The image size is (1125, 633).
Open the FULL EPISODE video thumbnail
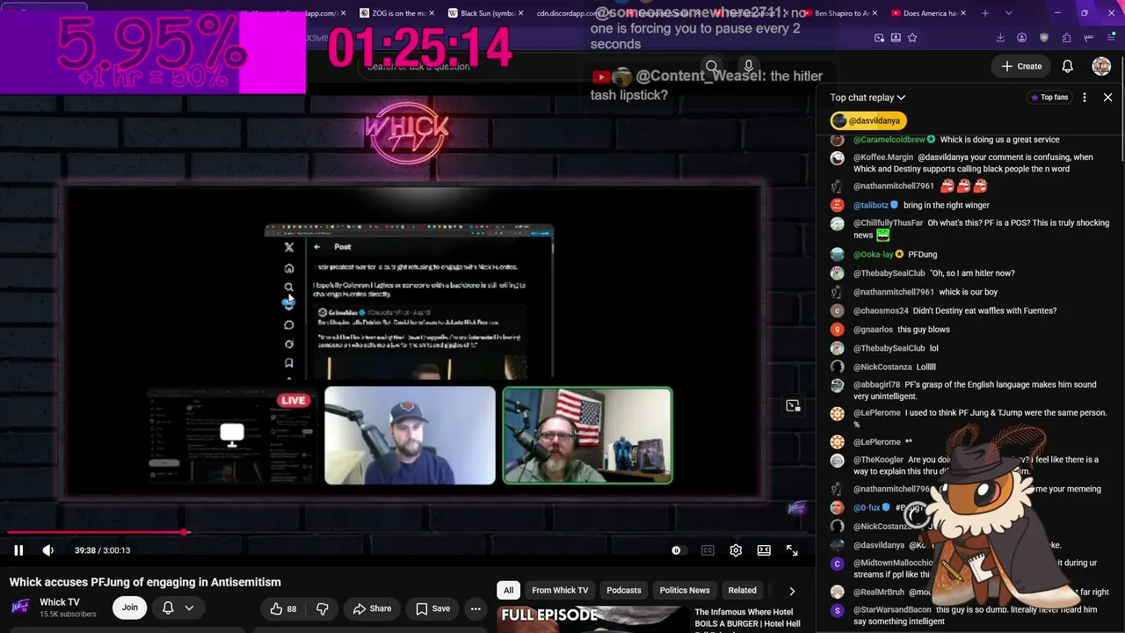point(592,619)
